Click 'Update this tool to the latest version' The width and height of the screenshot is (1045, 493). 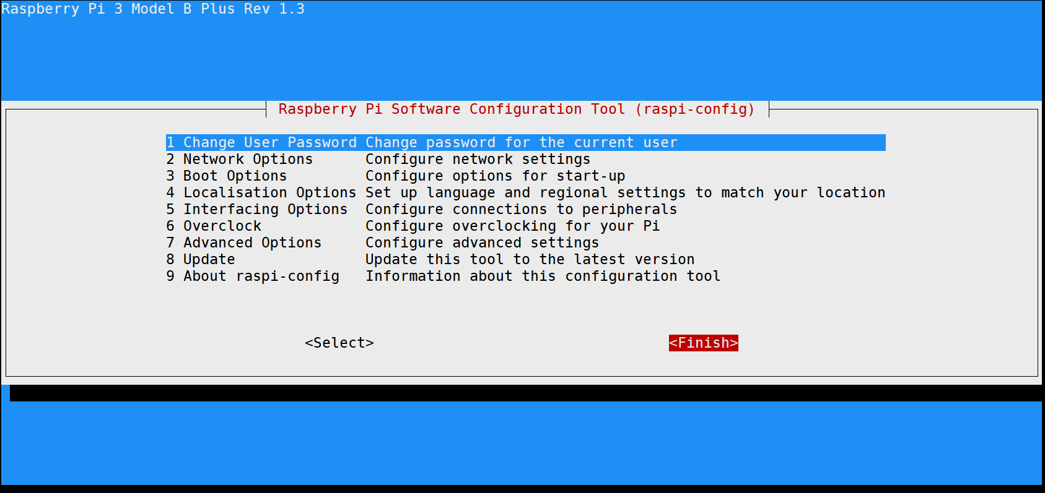pyautogui.click(x=530, y=260)
